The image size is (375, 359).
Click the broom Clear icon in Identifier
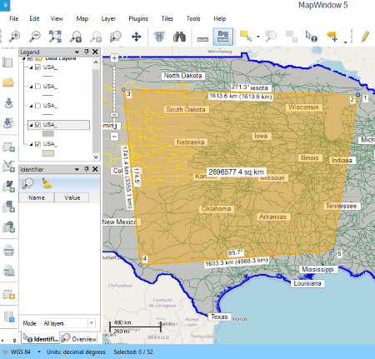(x=47, y=183)
